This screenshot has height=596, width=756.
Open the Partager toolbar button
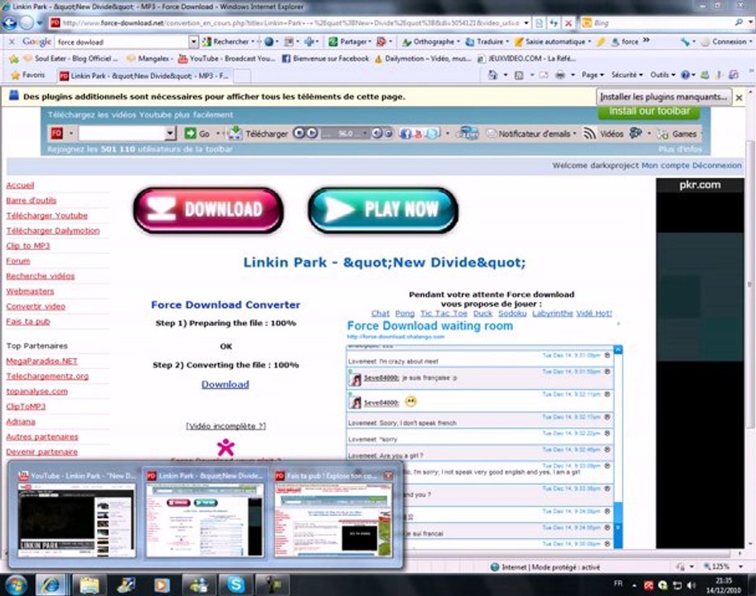pos(350,42)
